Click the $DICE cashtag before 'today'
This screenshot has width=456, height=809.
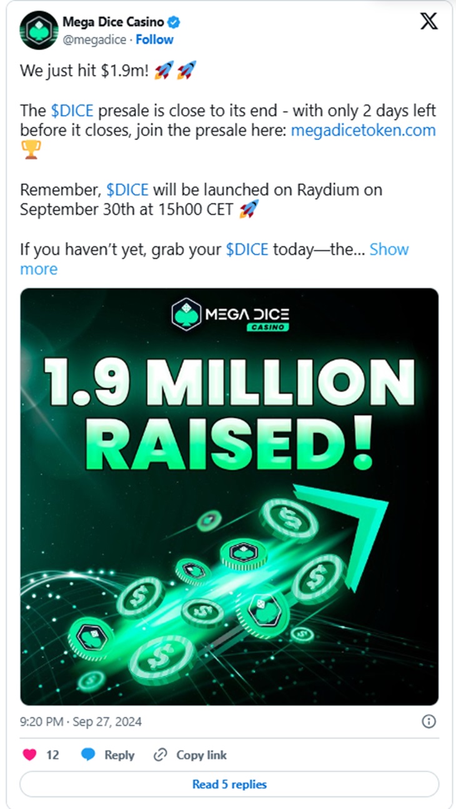tap(247, 249)
